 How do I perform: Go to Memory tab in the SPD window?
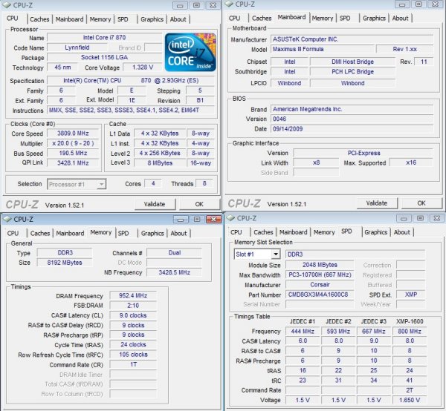coord(324,232)
